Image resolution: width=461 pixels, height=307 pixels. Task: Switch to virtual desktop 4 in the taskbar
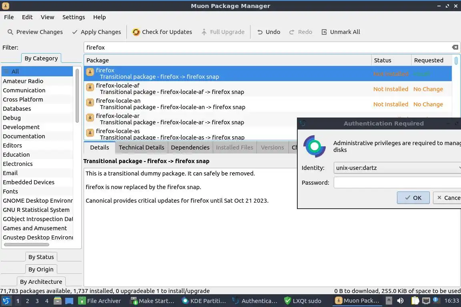coord(47,301)
